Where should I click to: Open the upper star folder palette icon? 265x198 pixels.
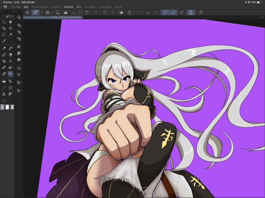click(19, 82)
